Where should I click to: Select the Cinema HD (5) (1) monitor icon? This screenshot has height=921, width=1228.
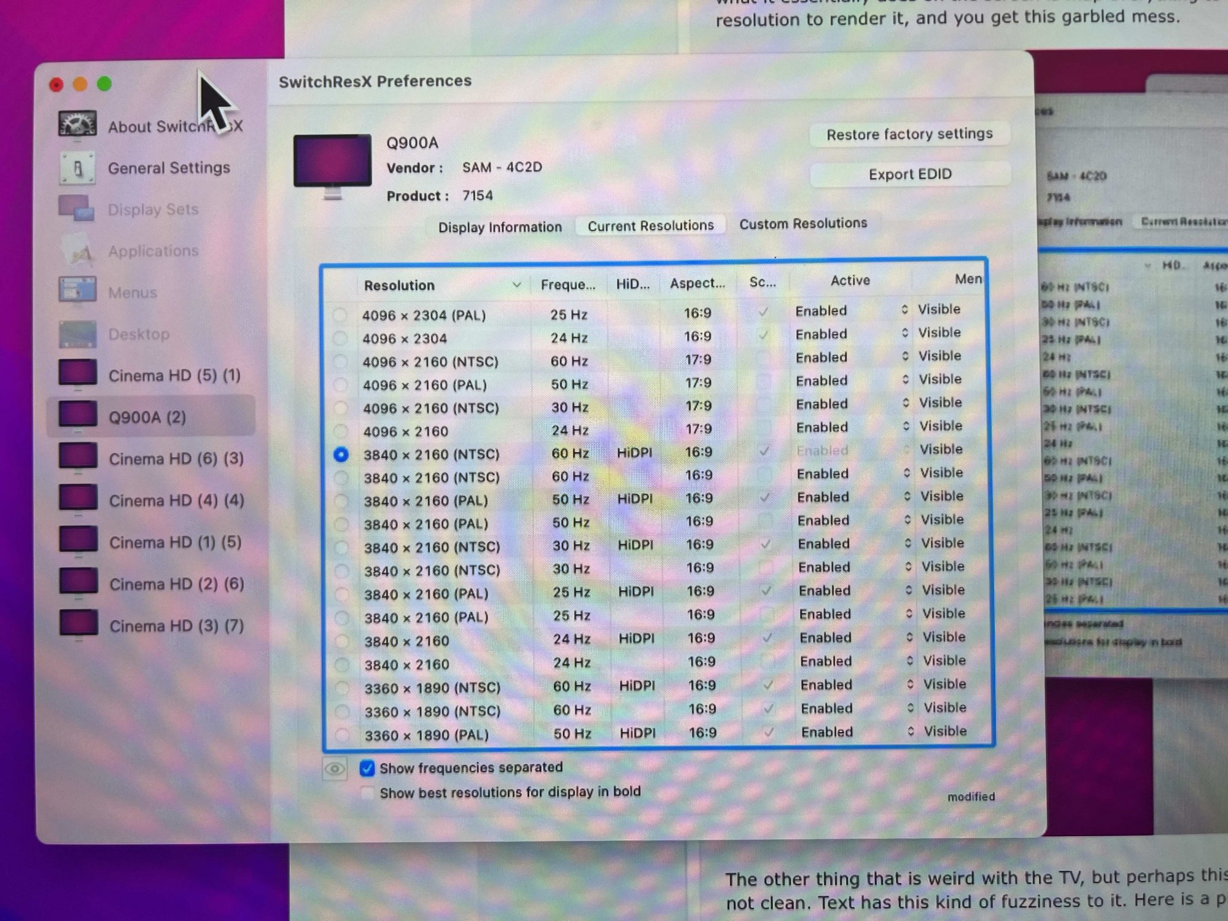pos(77,373)
